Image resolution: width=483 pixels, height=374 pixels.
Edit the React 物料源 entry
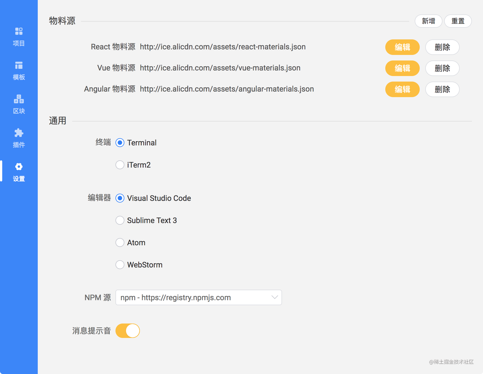click(x=402, y=47)
